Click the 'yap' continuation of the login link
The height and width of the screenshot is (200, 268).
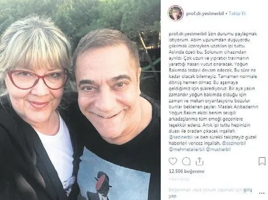(x=173, y=196)
